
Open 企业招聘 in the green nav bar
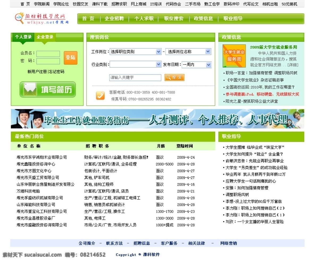[114, 19]
